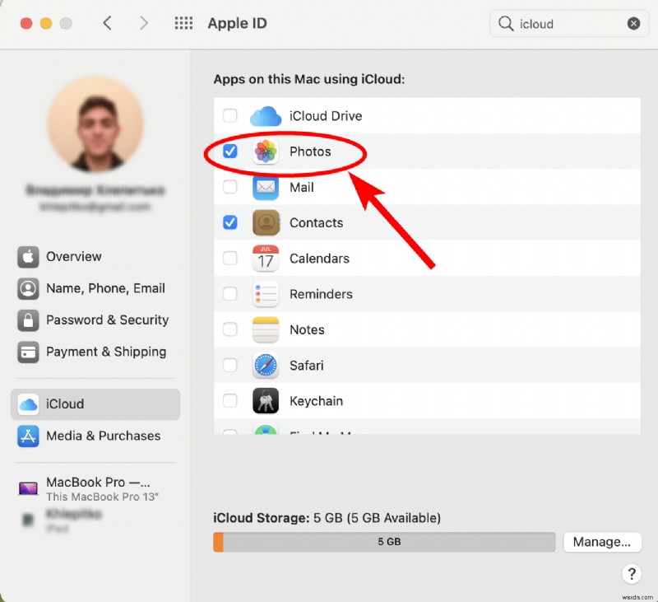Click the Calendars label

pyautogui.click(x=319, y=259)
